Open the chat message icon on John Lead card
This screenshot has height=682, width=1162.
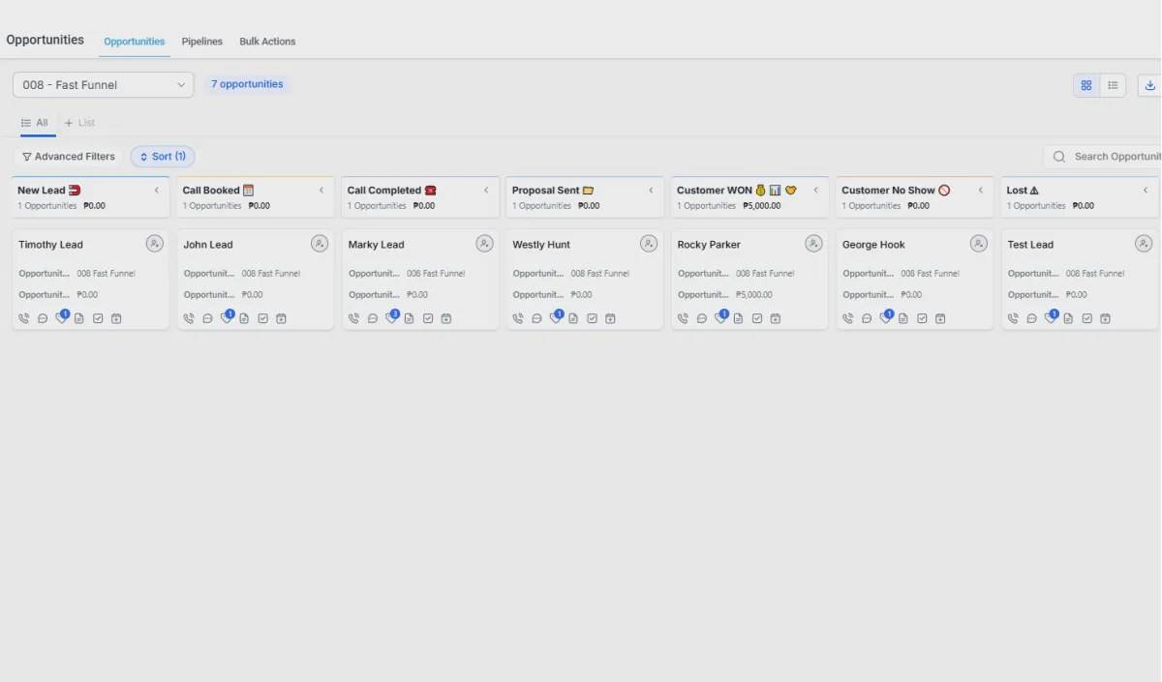[207, 318]
